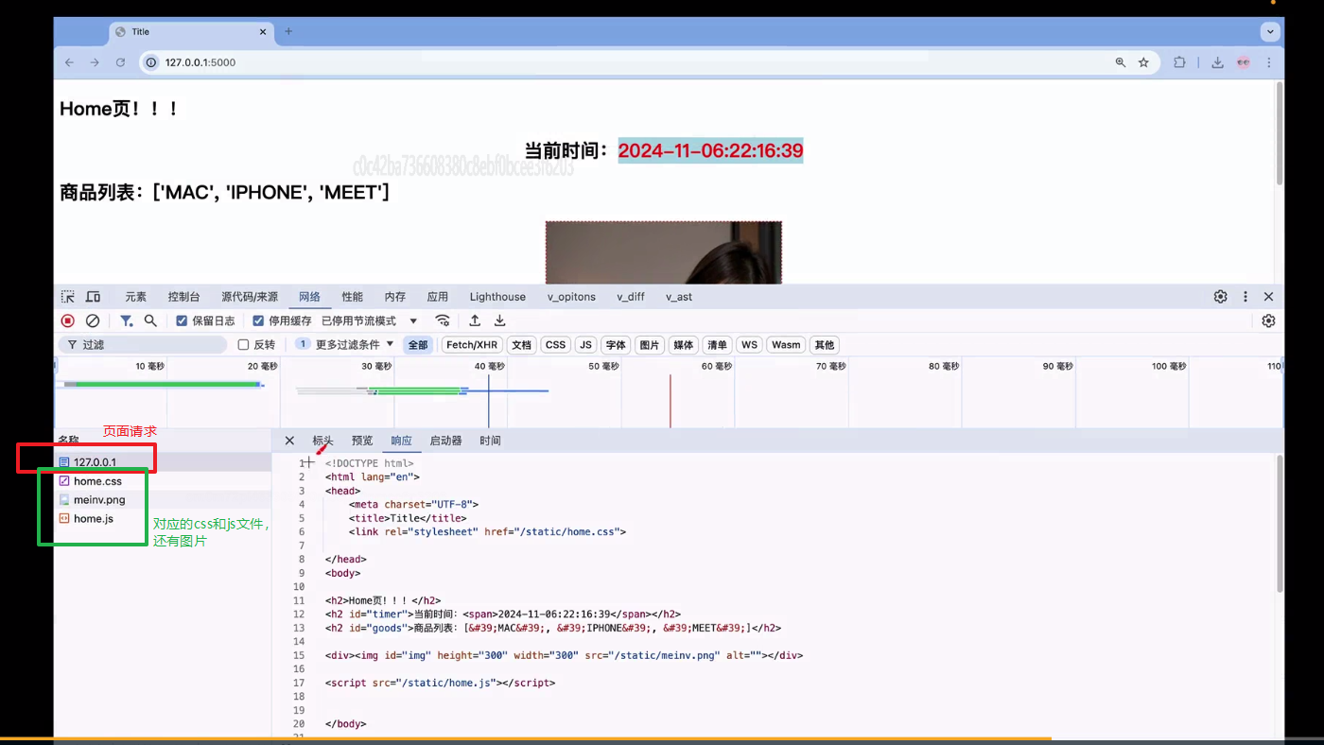Filter requests by WS
Screen dimensions: 1324x745
point(750,345)
